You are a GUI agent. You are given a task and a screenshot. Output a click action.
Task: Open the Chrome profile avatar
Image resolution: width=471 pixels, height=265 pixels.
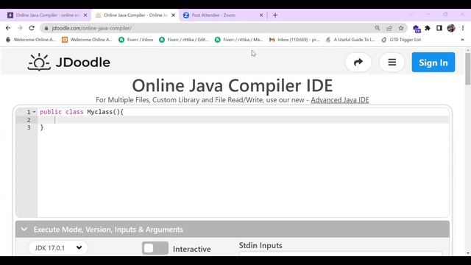(x=451, y=28)
